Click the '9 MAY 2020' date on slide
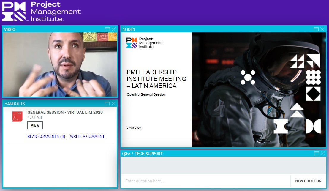This screenshot has height=191, width=329. point(134,128)
